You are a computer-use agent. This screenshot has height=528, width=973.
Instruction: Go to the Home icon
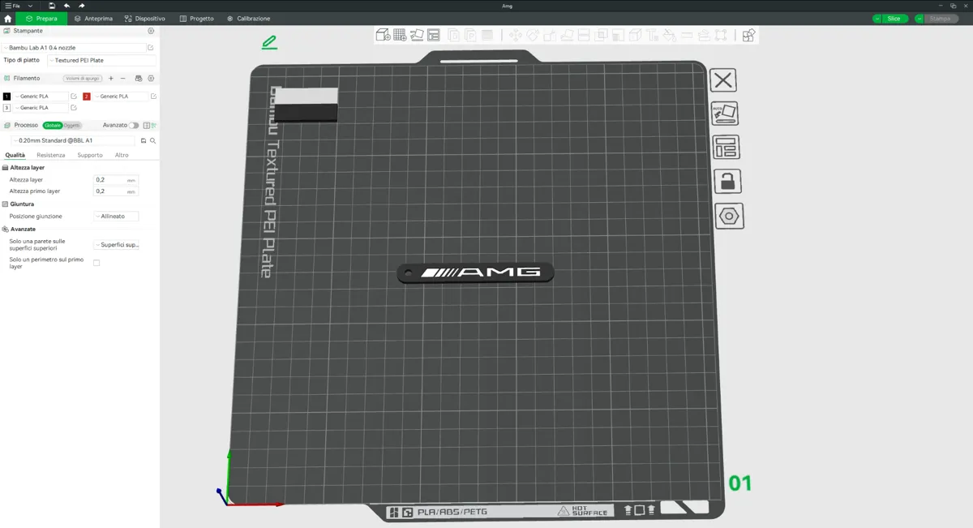[8, 19]
